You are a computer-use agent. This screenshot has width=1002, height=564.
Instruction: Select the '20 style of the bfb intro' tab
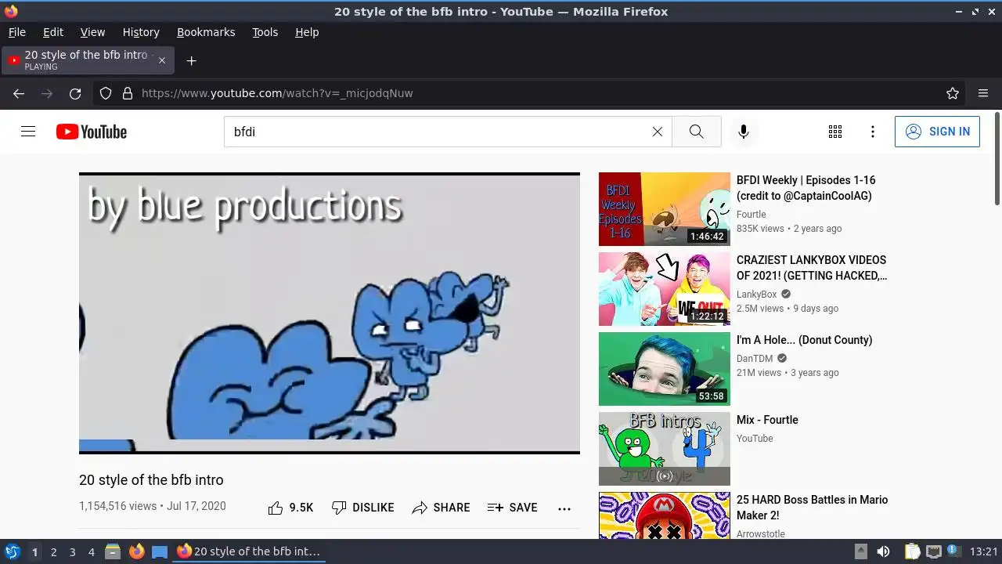88,60
